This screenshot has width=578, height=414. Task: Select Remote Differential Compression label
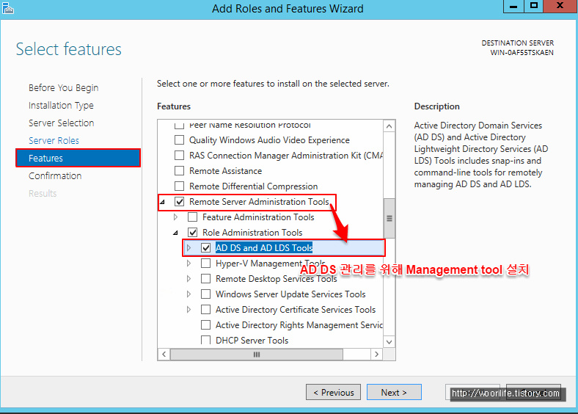click(253, 186)
